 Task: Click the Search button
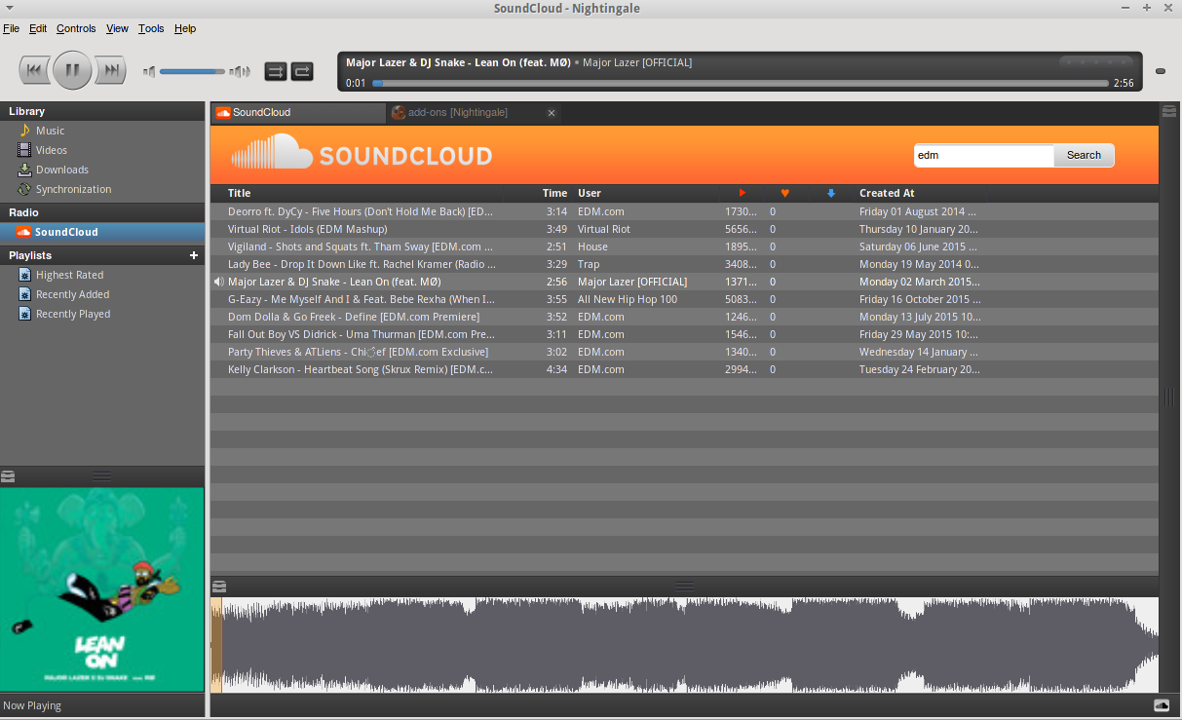(1084, 155)
